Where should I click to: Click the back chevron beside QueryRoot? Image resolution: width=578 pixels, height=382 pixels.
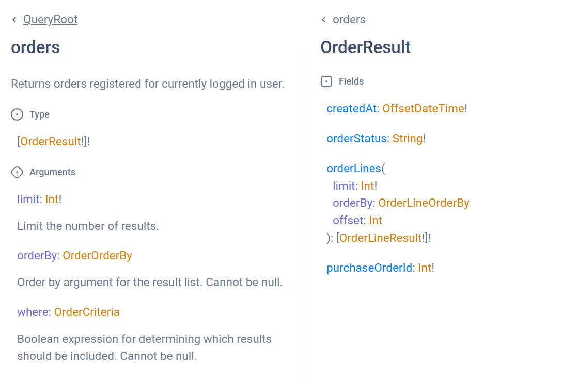click(14, 20)
